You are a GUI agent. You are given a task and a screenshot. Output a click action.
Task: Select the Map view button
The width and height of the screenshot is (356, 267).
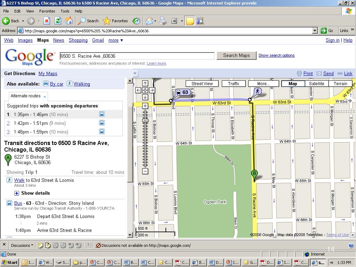pos(293,83)
